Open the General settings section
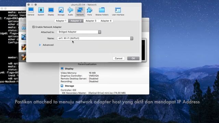The height and width of the screenshot is (123, 219). click(x=31, y=11)
